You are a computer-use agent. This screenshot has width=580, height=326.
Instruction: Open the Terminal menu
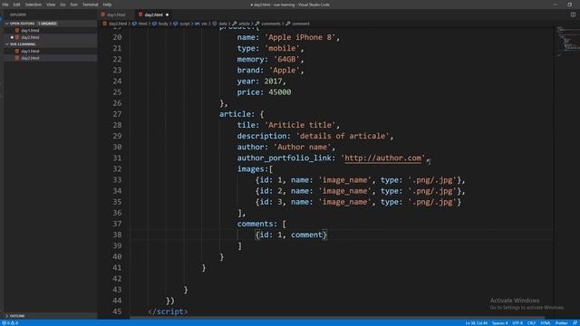pyautogui.click(x=91, y=5)
